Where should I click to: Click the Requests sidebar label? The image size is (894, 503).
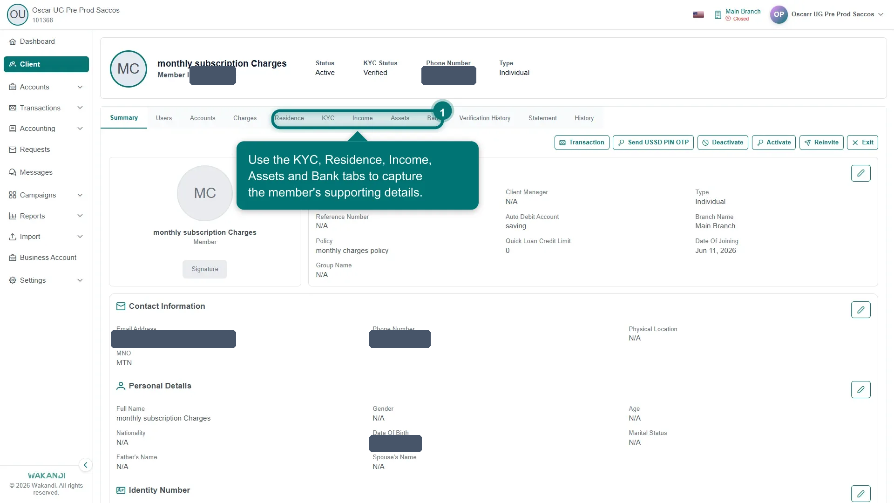[x=35, y=150]
